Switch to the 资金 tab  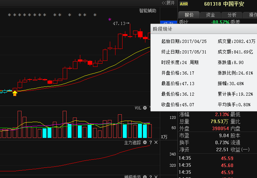pos(211,15)
